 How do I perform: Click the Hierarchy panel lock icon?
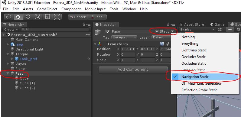click(84, 24)
